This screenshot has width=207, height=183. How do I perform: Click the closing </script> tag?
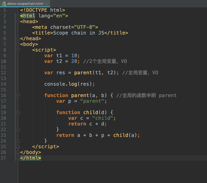pyautogui.click(x=45, y=147)
